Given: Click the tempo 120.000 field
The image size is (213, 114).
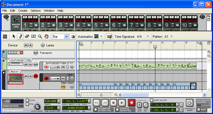Looking at the screenshot, I should (51, 101).
